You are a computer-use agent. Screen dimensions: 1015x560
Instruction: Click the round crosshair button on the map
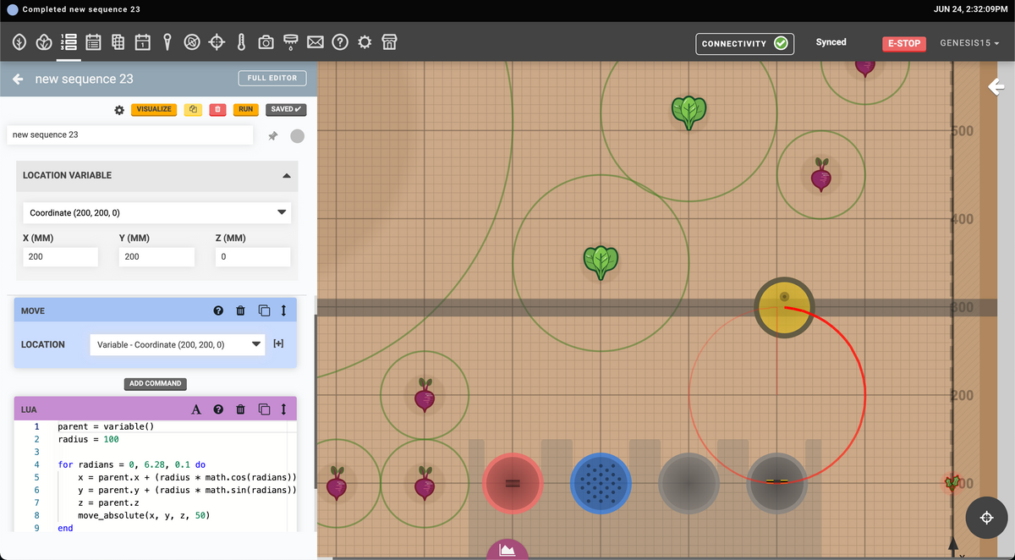coord(986,518)
